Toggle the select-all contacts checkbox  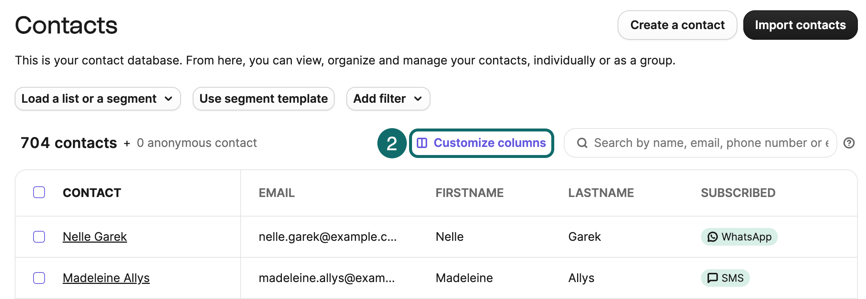coord(39,192)
